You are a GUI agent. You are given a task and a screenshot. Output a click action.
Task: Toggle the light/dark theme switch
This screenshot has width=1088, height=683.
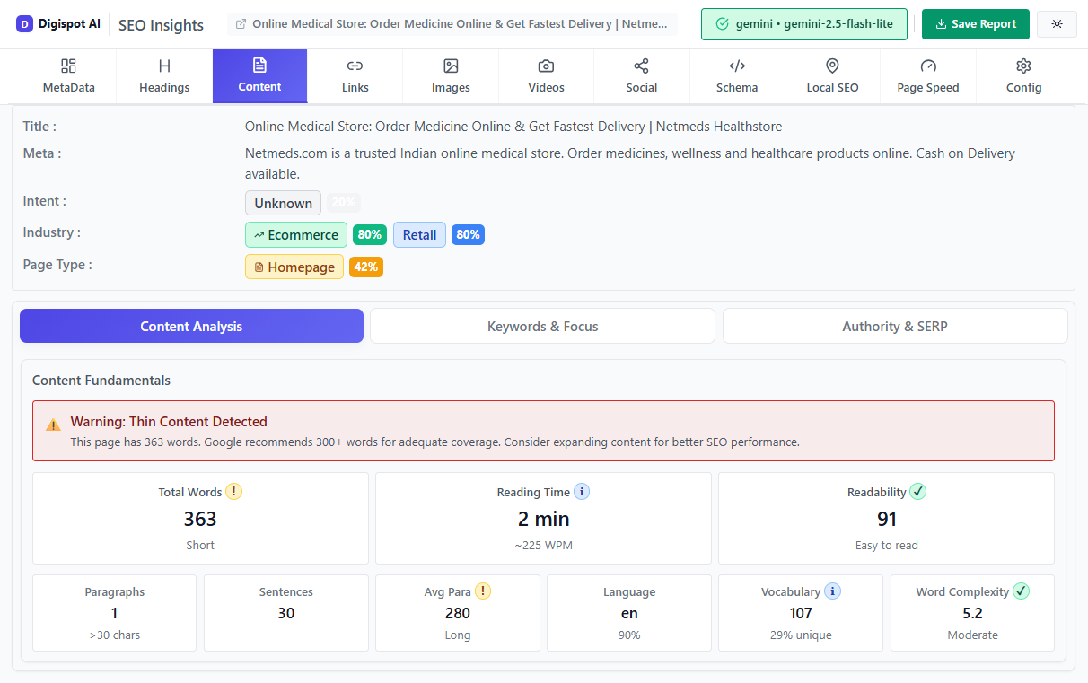1057,23
